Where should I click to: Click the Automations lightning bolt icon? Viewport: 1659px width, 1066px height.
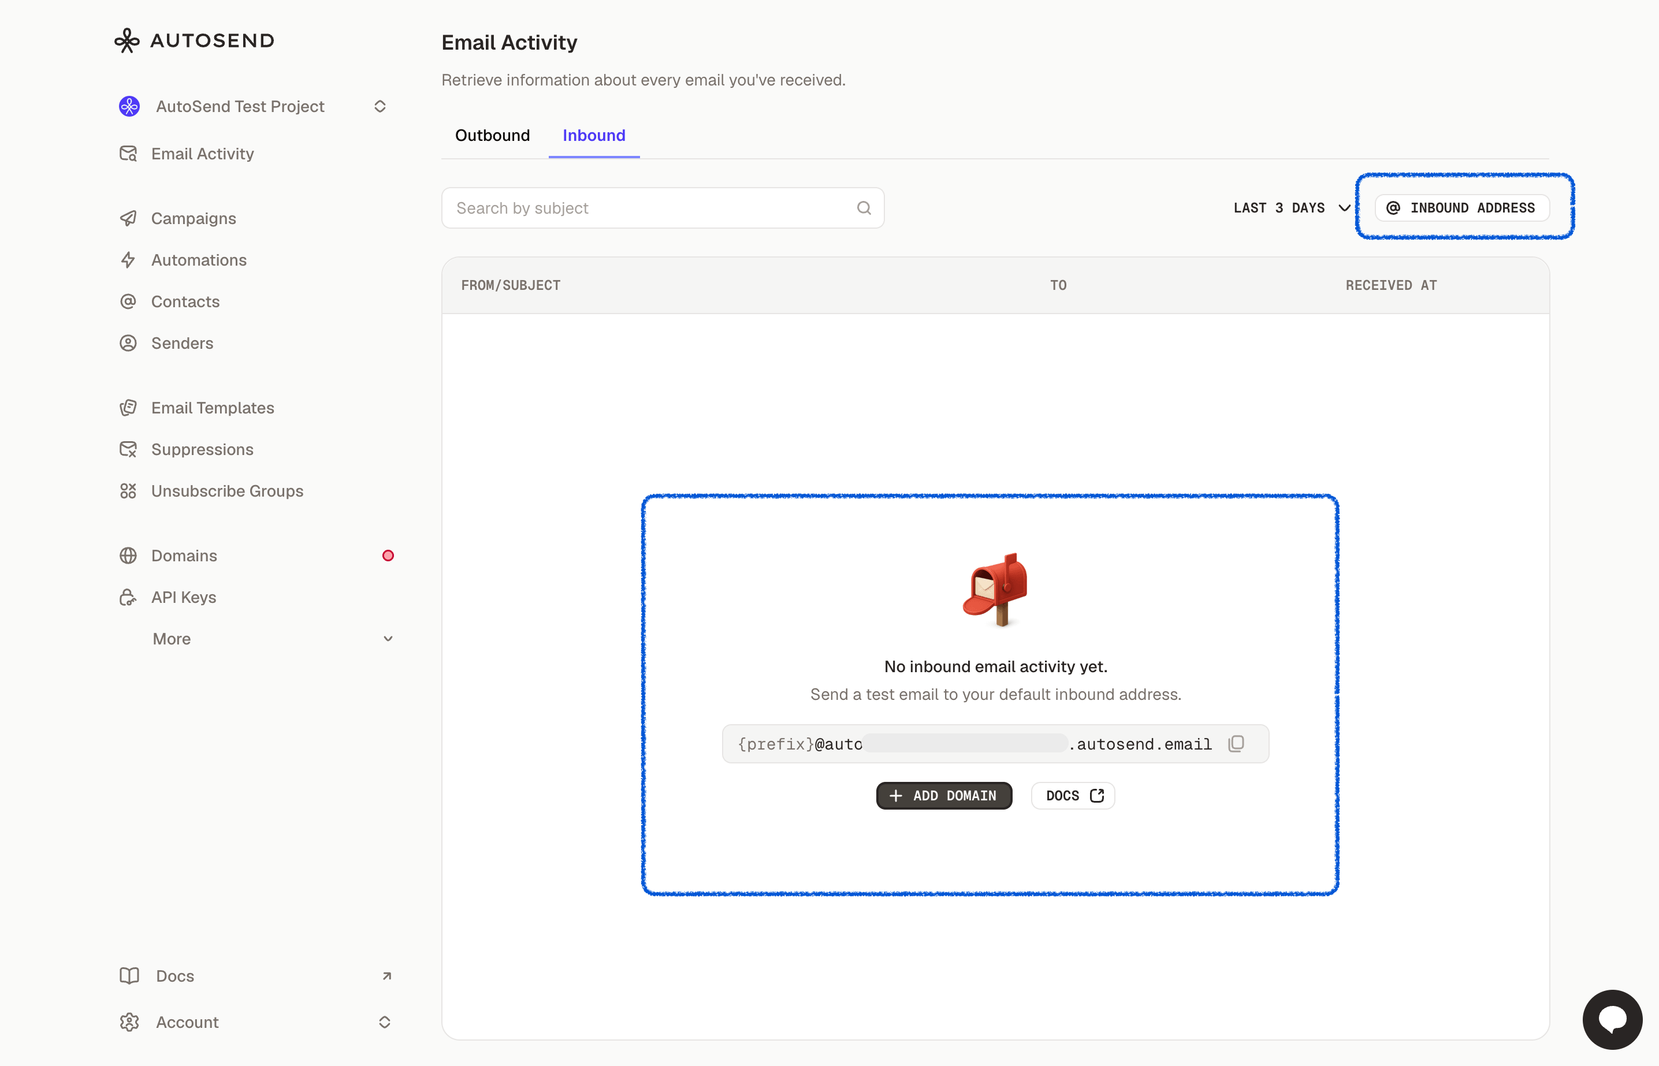(x=128, y=260)
